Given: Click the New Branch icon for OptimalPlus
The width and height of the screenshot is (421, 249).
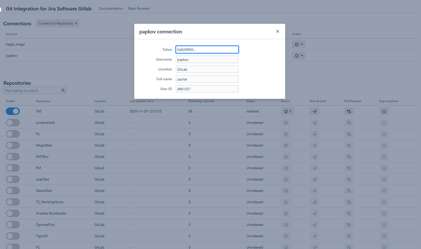Looking at the screenshot, I should pos(314,225).
